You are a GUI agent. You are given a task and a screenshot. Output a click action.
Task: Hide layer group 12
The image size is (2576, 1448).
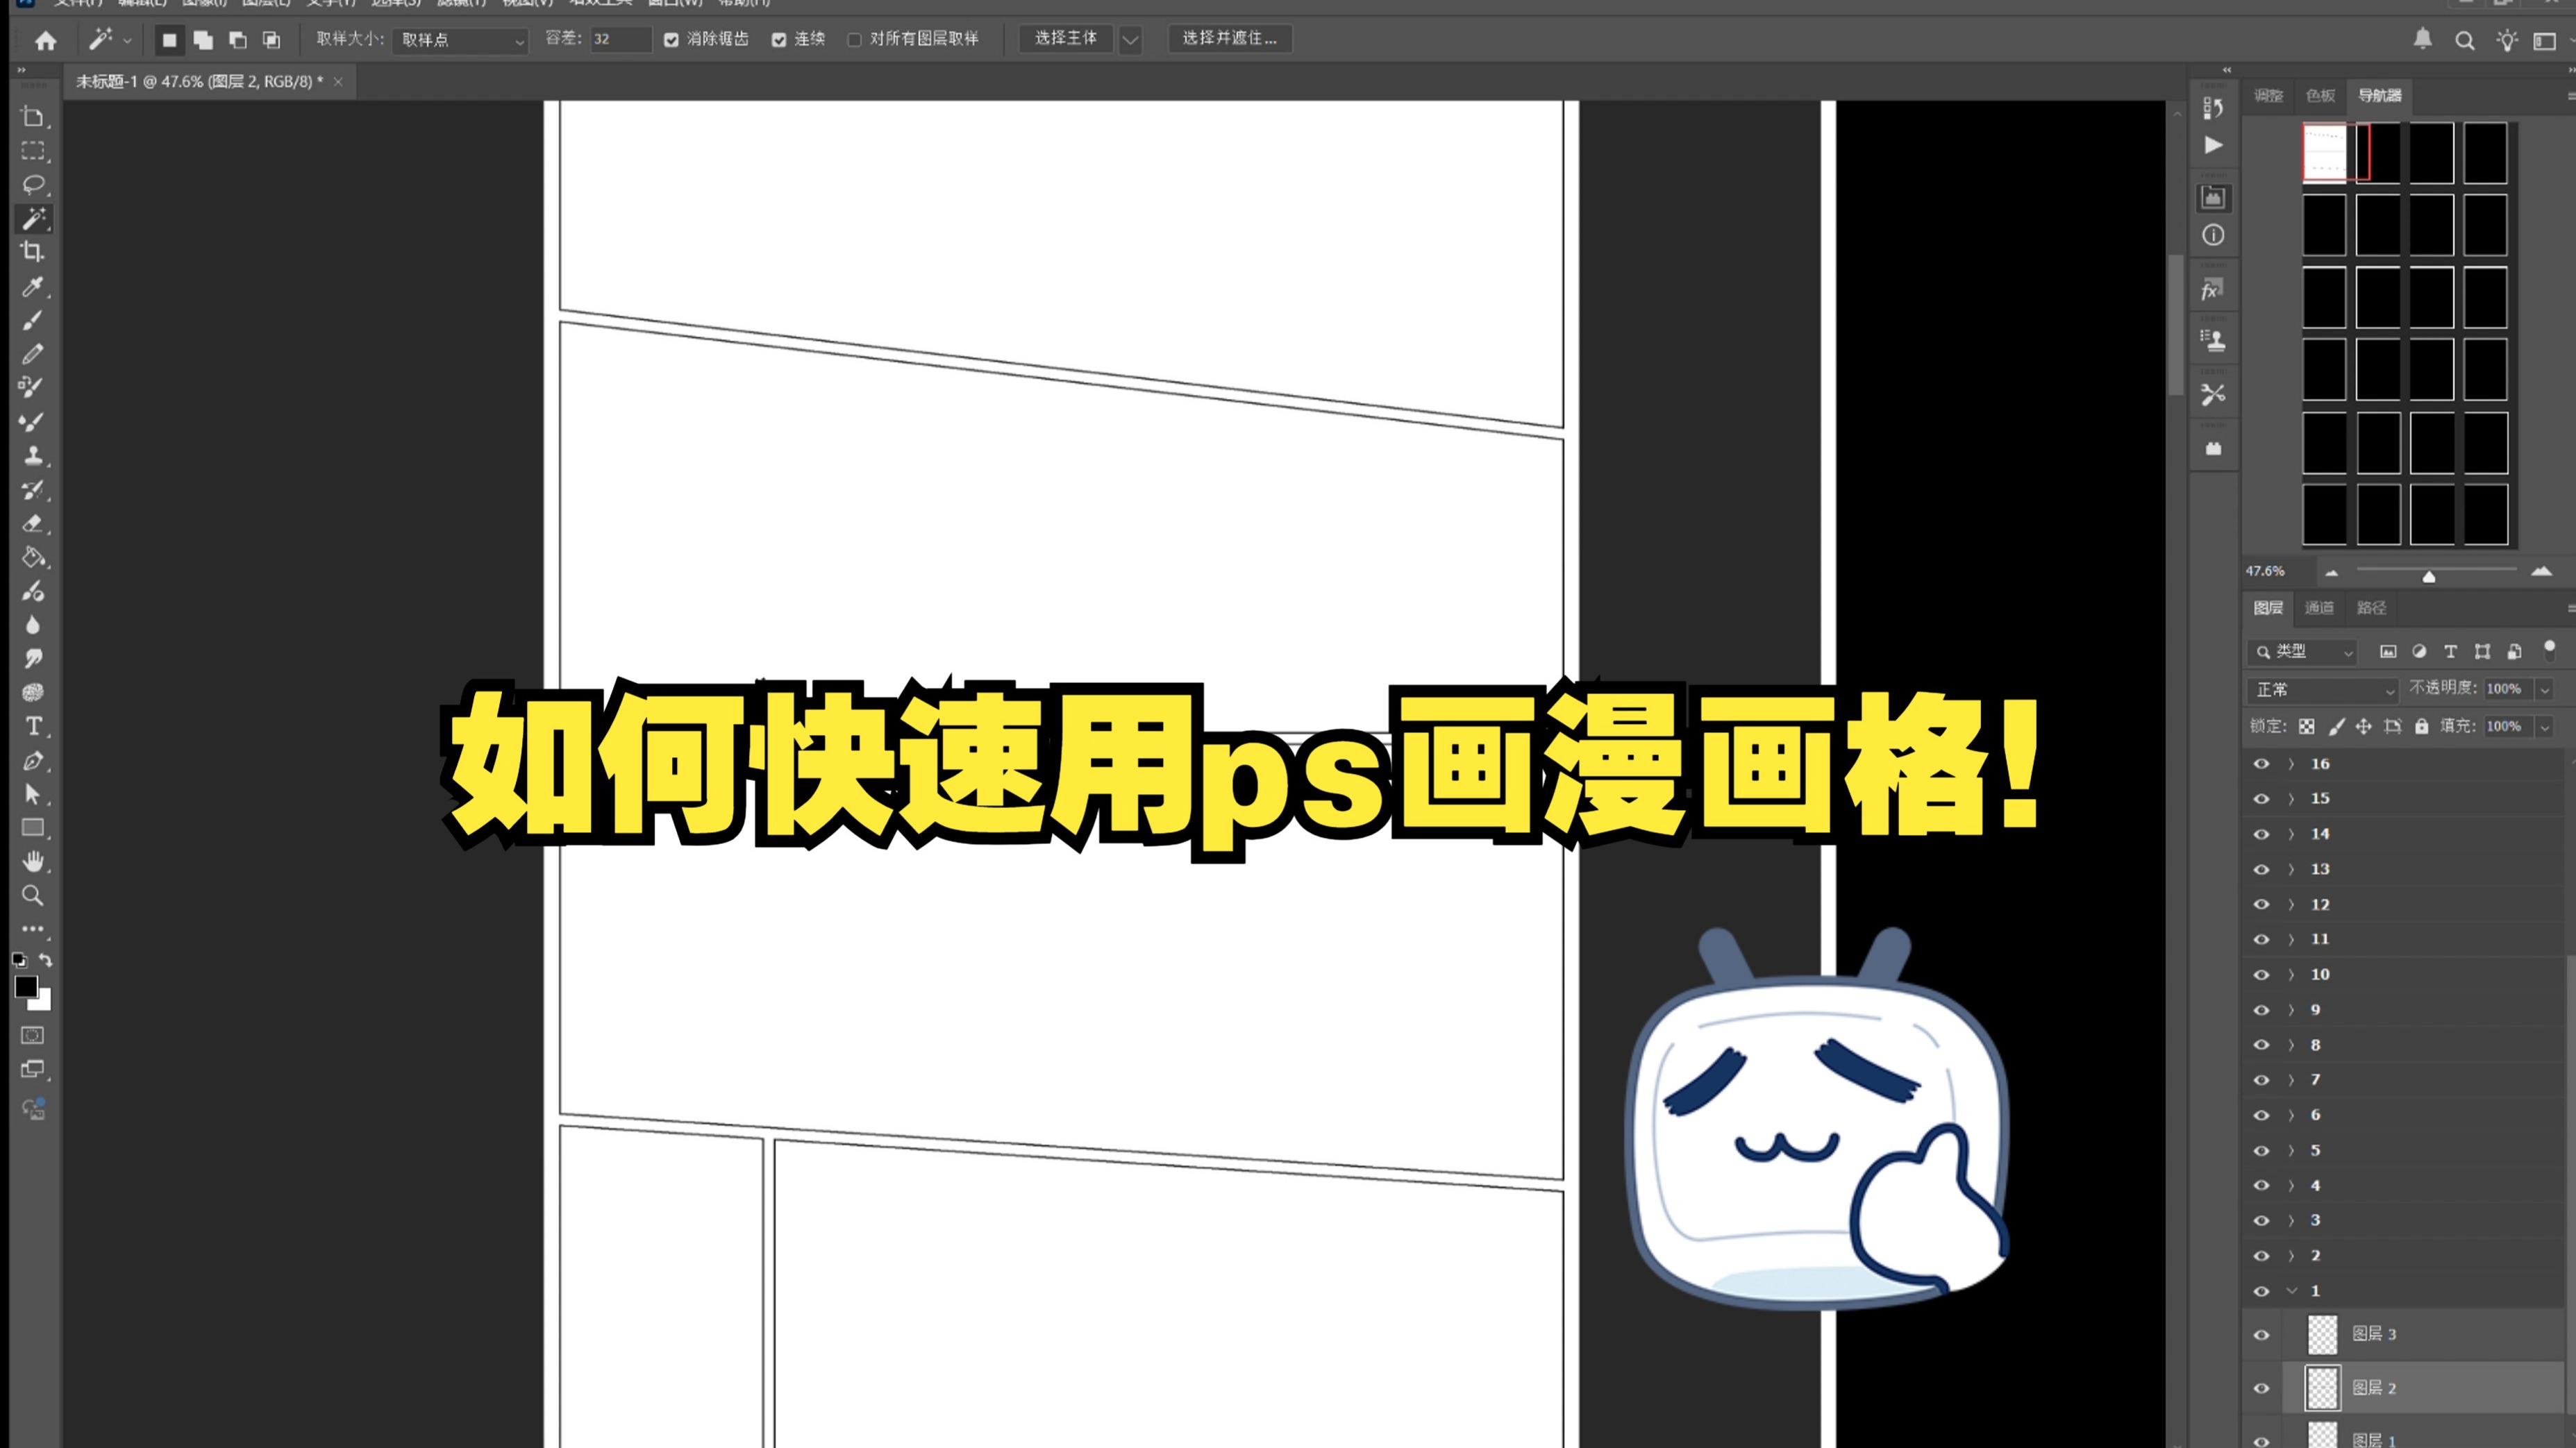[2261, 904]
